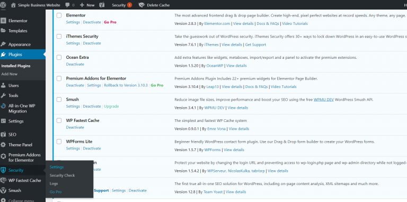
Task: Deactivate the Elementor plugin
Action: [x=92, y=22]
